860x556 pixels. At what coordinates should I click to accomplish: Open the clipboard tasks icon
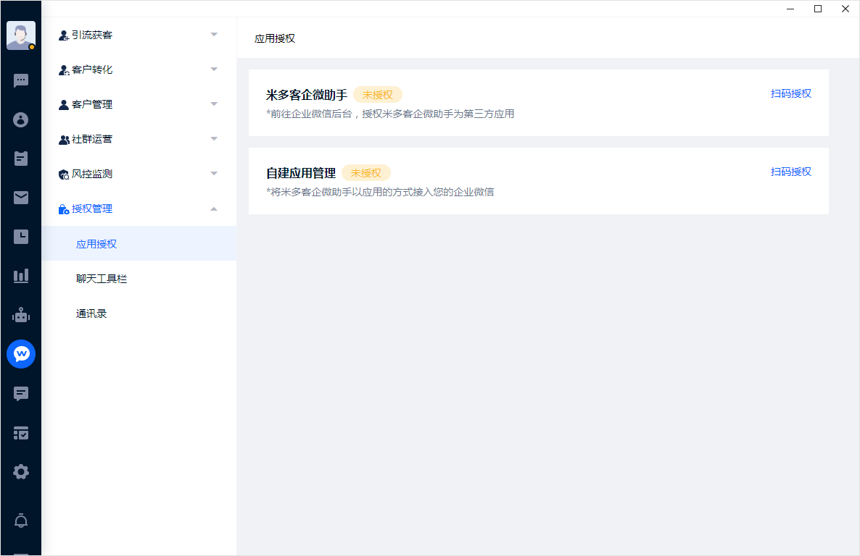click(x=21, y=159)
